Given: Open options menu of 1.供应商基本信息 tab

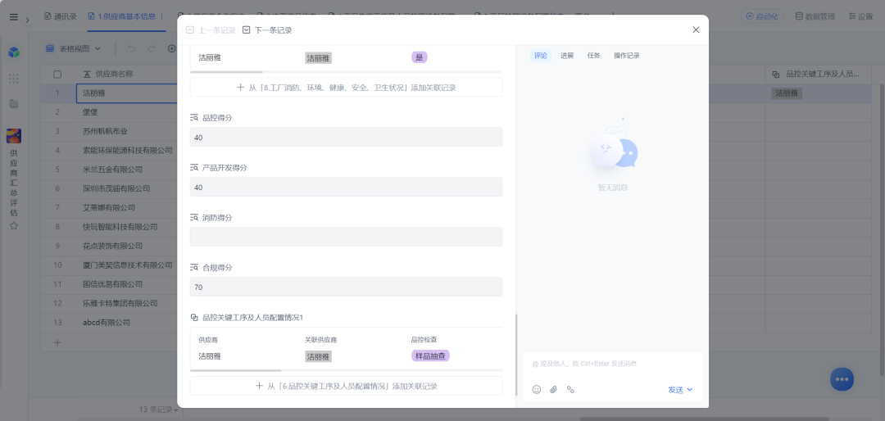Looking at the screenshot, I should pyautogui.click(x=162, y=16).
